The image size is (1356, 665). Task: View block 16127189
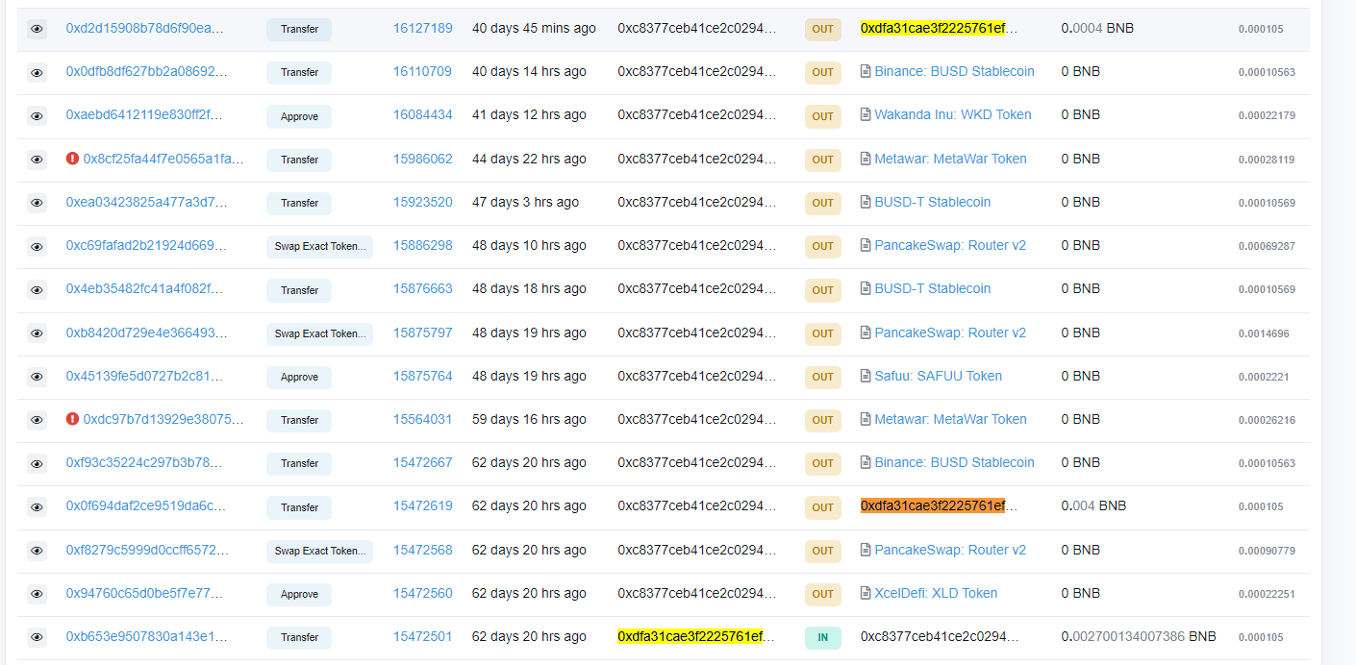[422, 28]
